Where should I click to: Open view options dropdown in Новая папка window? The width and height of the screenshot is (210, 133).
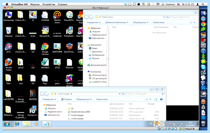(195, 22)
